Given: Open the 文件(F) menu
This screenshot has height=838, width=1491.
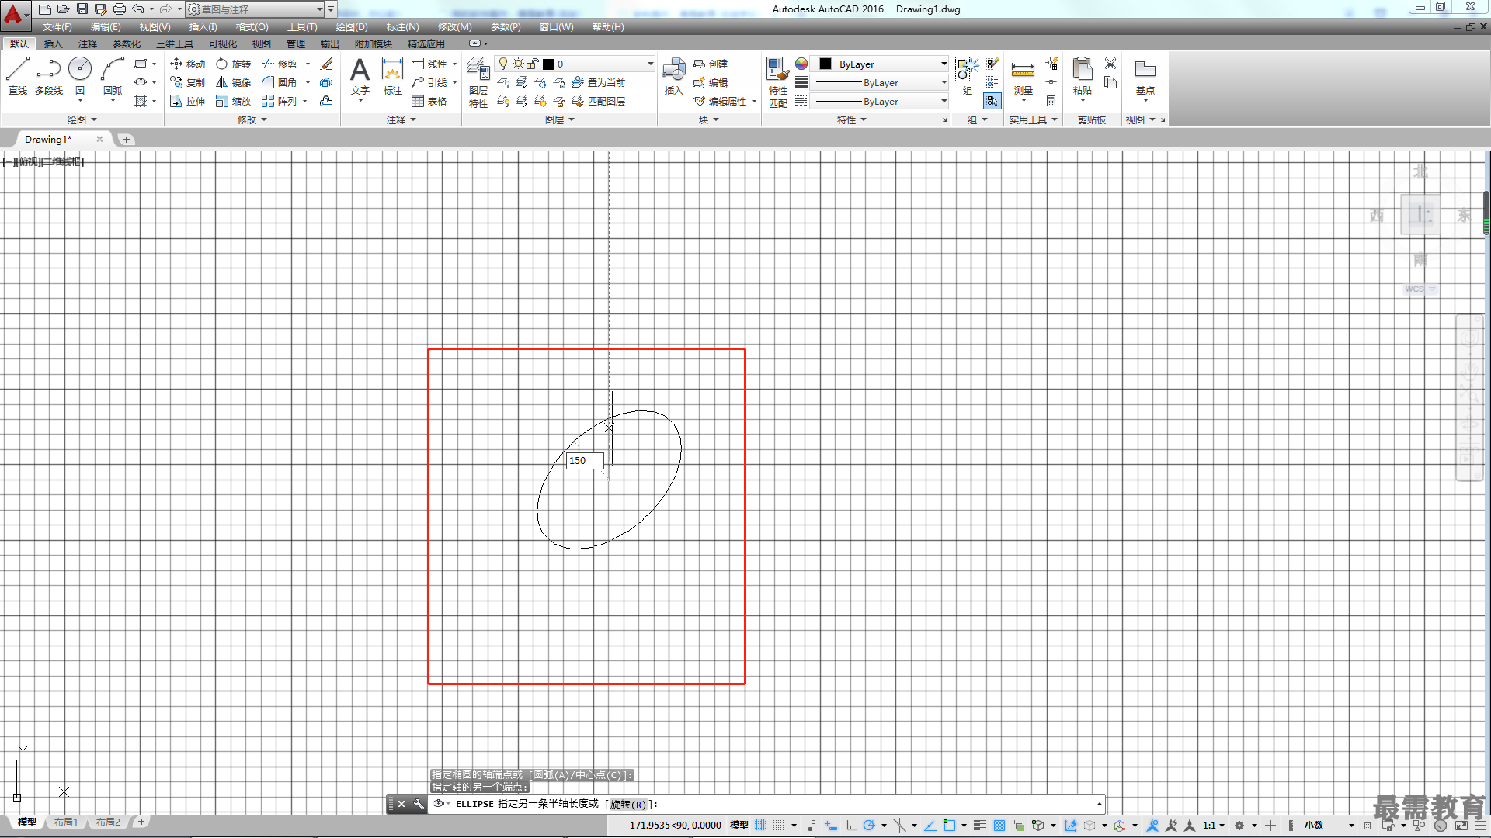Looking at the screenshot, I should pos(57,26).
